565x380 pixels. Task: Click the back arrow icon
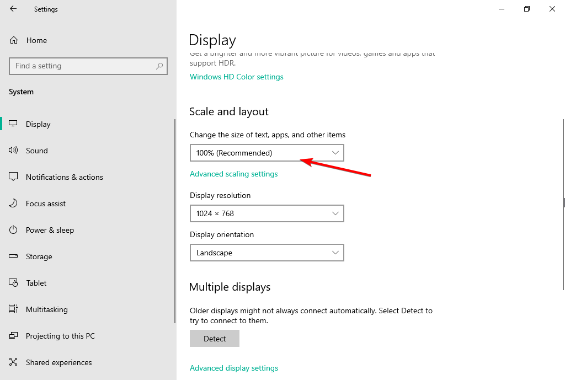(x=13, y=9)
